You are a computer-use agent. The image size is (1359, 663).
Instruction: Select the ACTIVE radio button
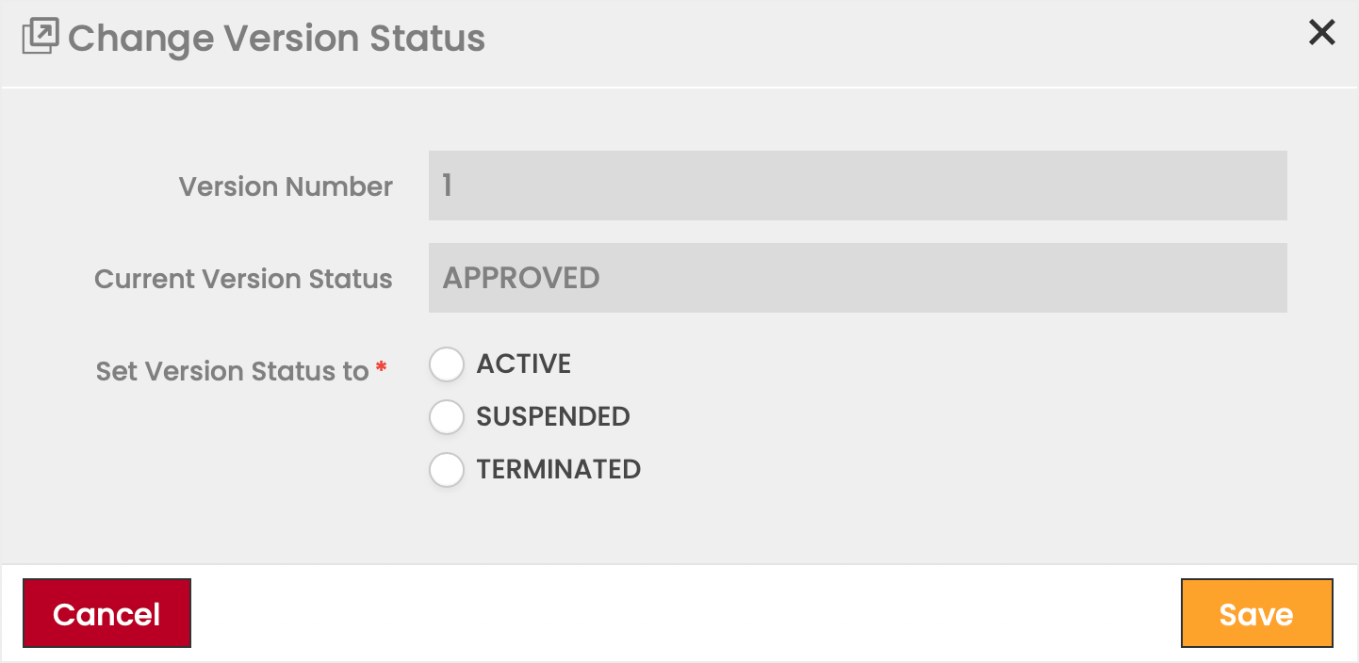click(x=447, y=364)
